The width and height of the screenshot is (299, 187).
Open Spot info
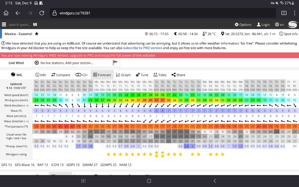pyautogui.click(x=288, y=34)
